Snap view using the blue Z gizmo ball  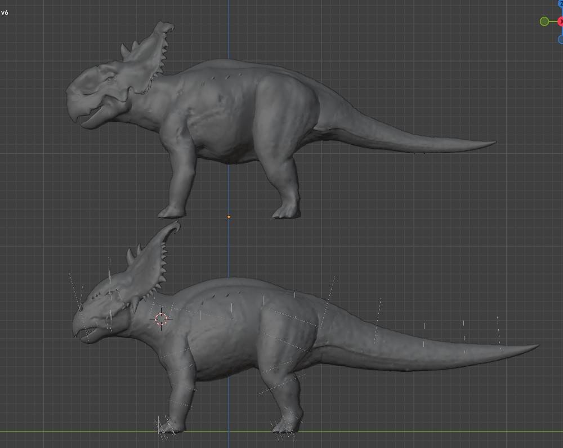[561, 3]
